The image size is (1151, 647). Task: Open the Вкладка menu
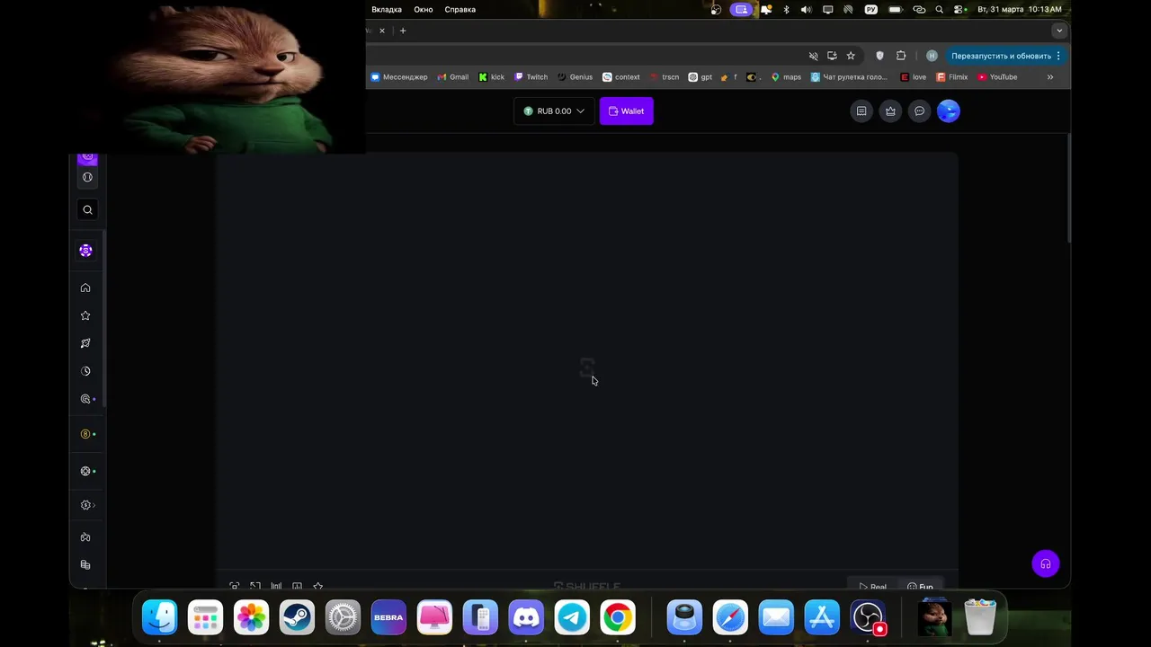(387, 9)
